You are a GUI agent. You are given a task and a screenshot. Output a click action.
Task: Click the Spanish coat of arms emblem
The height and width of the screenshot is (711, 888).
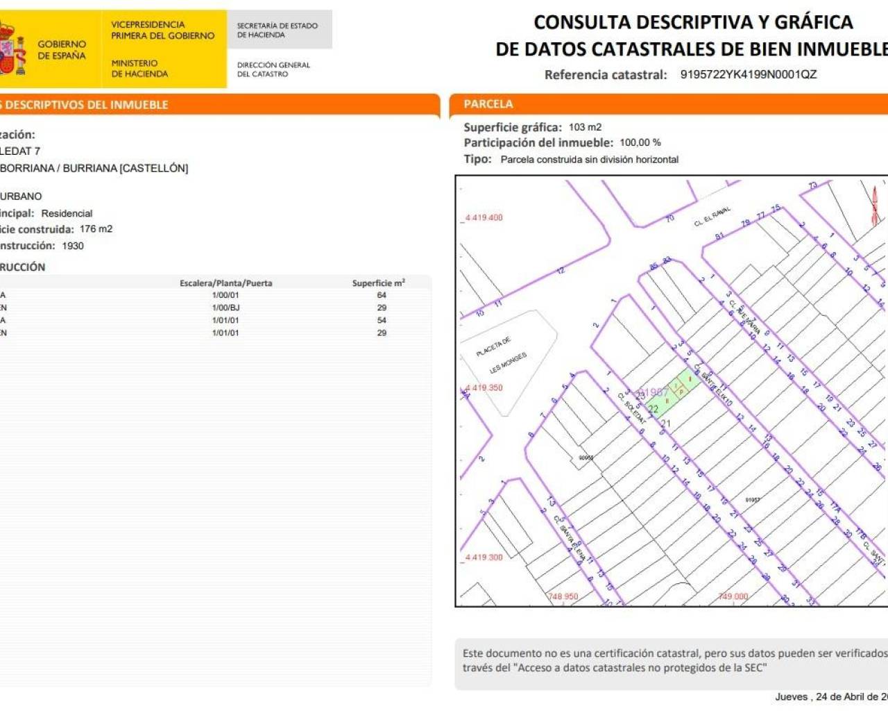pyautogui.click(x=12, y=49)
